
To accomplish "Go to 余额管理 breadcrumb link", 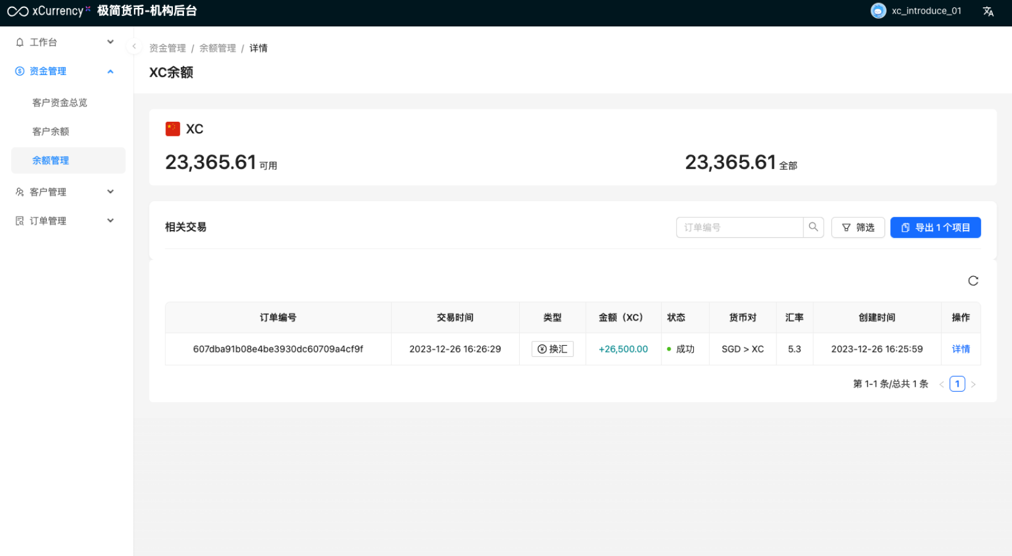I will pyautogui.click(x=217, y=48).
